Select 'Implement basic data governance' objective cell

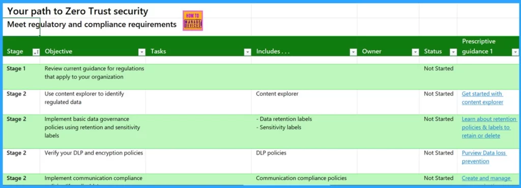(x=93, y=131)
